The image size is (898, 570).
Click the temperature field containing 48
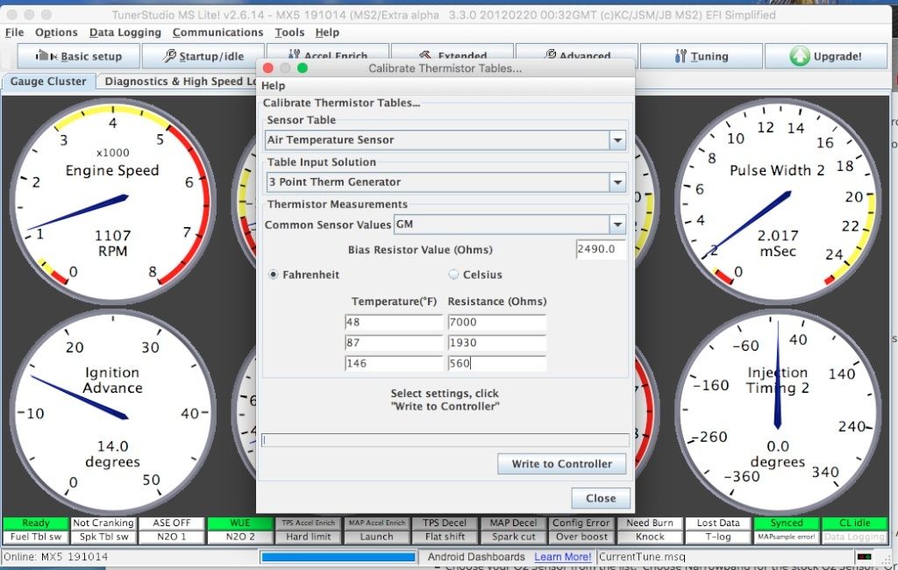[x=394, y=322]
